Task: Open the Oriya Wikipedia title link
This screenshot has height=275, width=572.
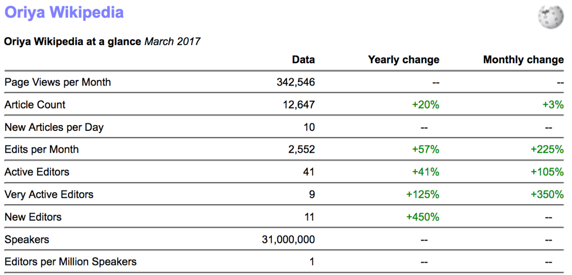Action: (64, 12)
